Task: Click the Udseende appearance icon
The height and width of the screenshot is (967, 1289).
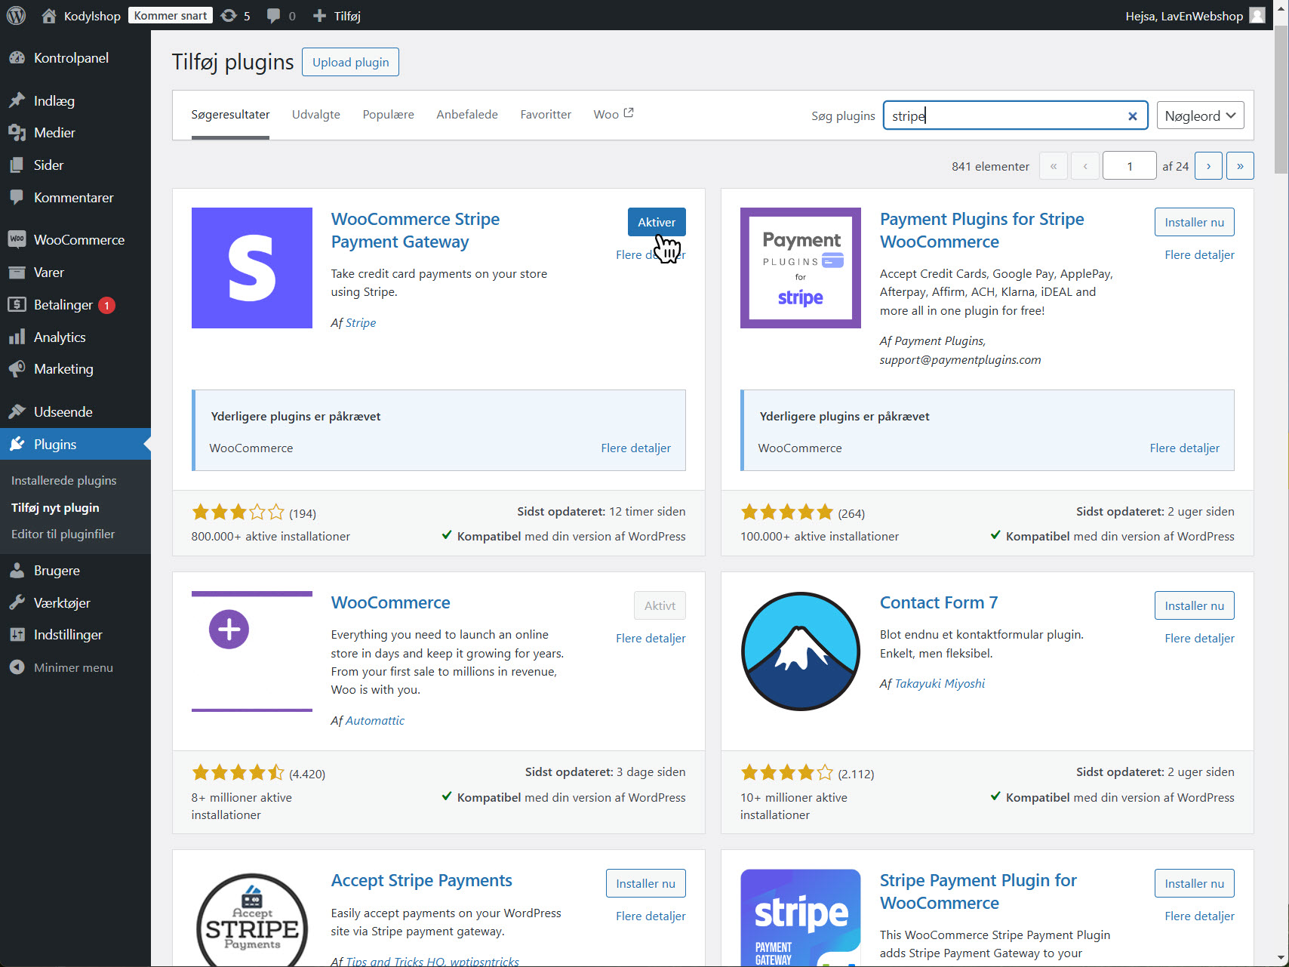Action: click(17, 411)
